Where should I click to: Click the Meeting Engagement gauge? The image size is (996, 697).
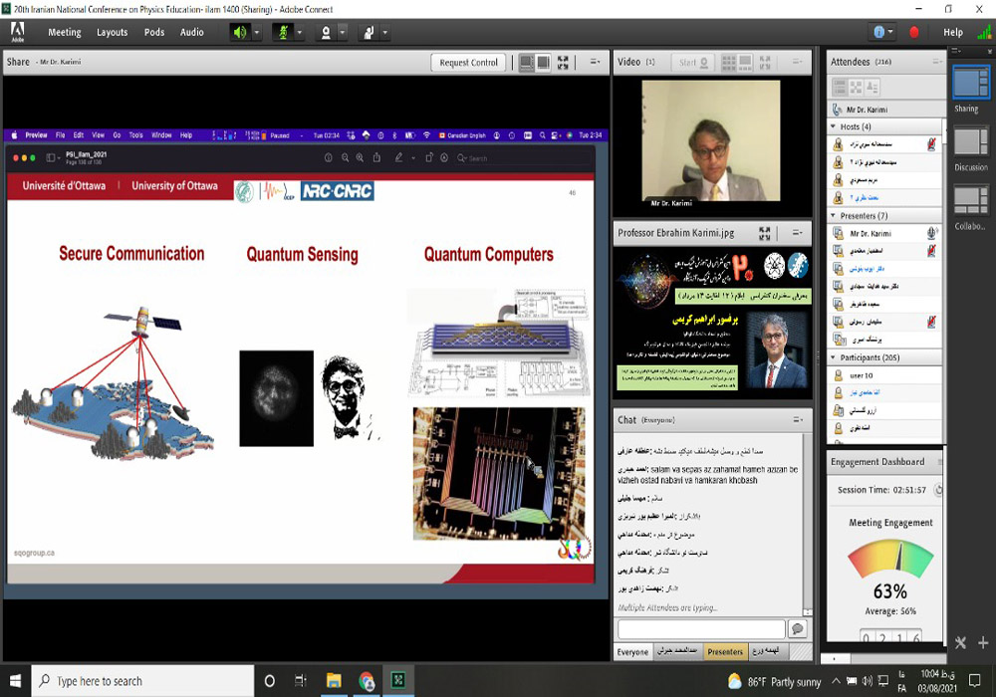[890, 560]
